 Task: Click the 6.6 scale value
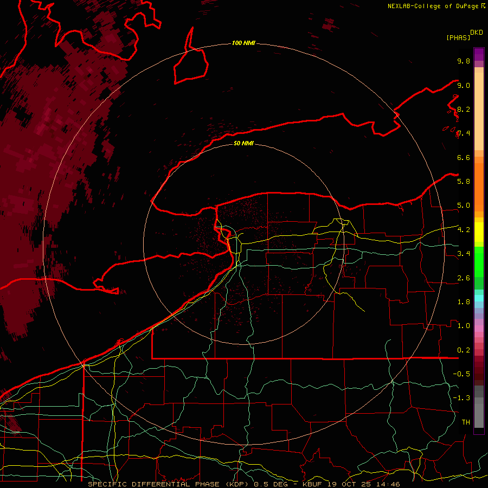pyautogui.click(x=464, y=157)
